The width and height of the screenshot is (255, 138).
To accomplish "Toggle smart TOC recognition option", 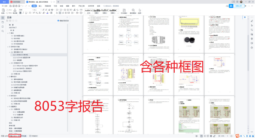I will 63,21.
